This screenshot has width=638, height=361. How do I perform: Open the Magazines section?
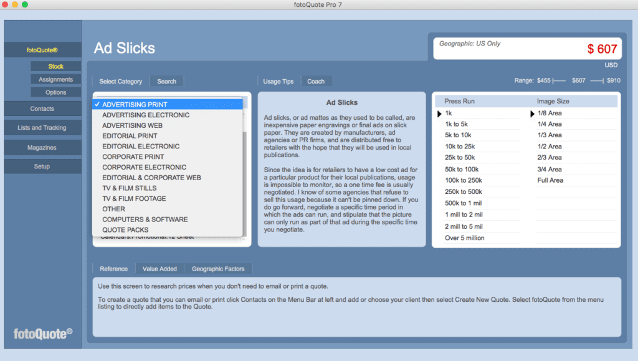click(x=42, y=147)
